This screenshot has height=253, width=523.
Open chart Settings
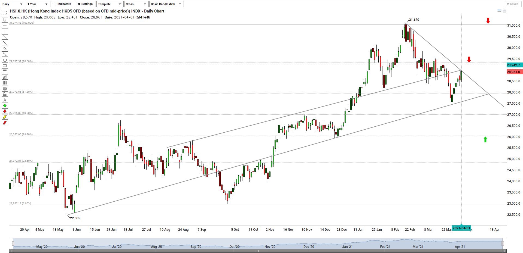click(x=85, y=4)
